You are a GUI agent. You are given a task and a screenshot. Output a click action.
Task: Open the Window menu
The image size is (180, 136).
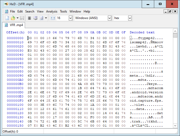pyautogui.click(x=75, y=11)
